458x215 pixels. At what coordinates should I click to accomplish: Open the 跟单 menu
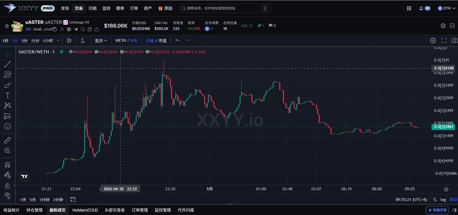pos(120,8)
